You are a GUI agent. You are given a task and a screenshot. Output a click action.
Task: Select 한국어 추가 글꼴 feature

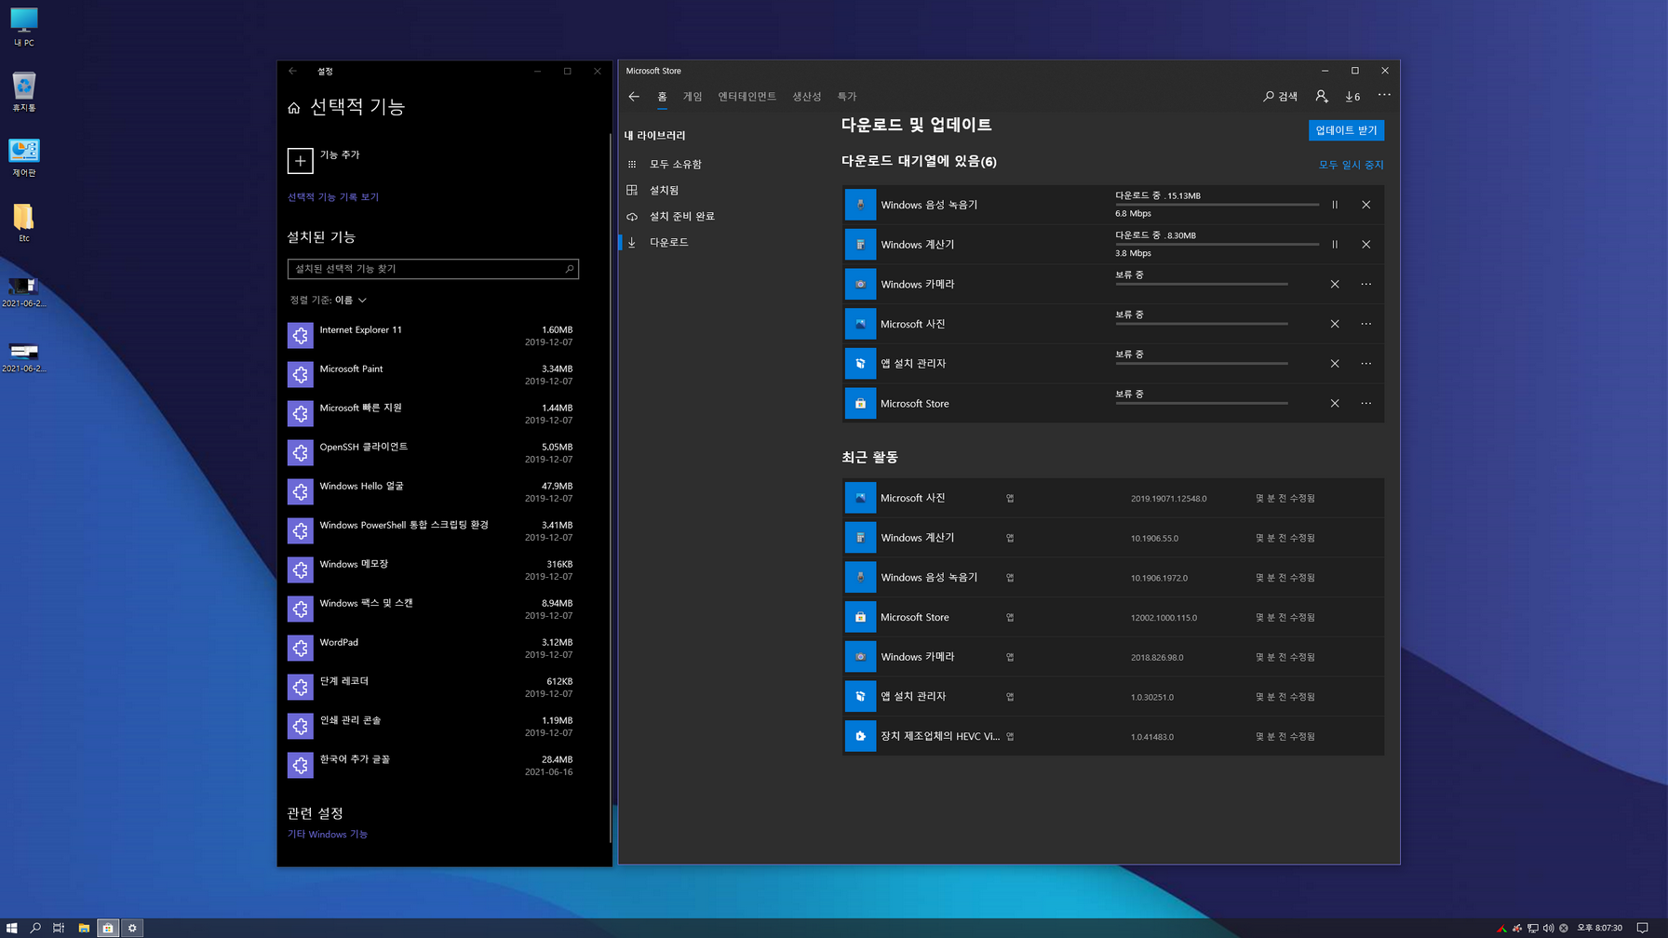[433, 765]
